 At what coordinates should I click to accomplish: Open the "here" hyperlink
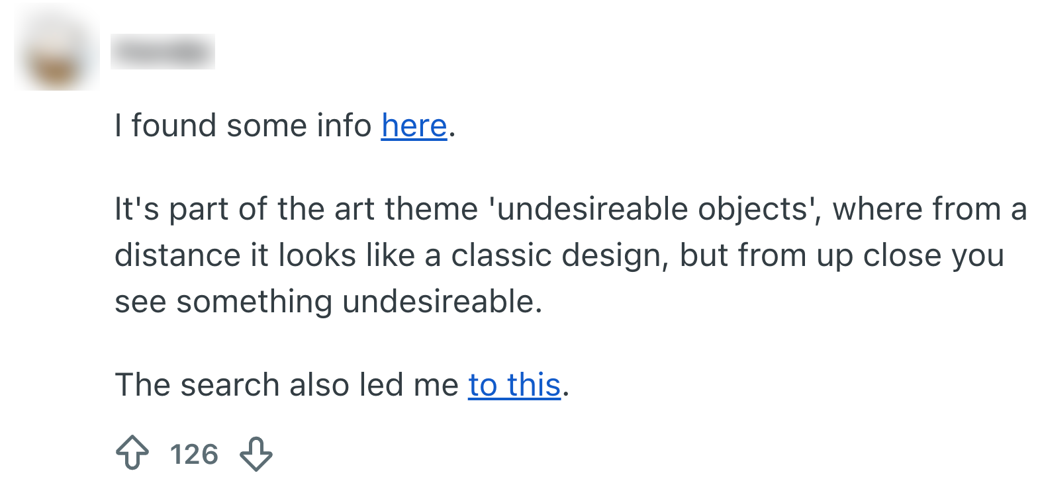tap(414, 126)
